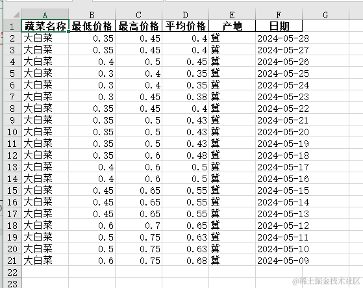Select the date cell 2024-05-17
The width and height of the screenshot is (363, 288).
tap(279, 166)
